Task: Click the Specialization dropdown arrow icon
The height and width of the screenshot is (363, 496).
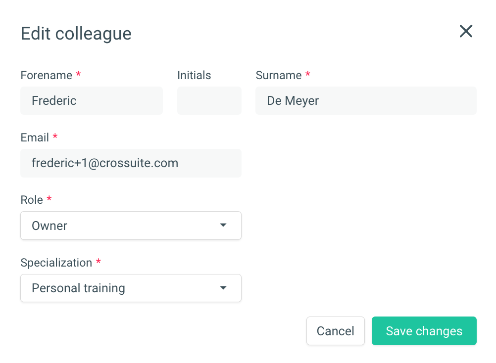Action: [223, 288]
